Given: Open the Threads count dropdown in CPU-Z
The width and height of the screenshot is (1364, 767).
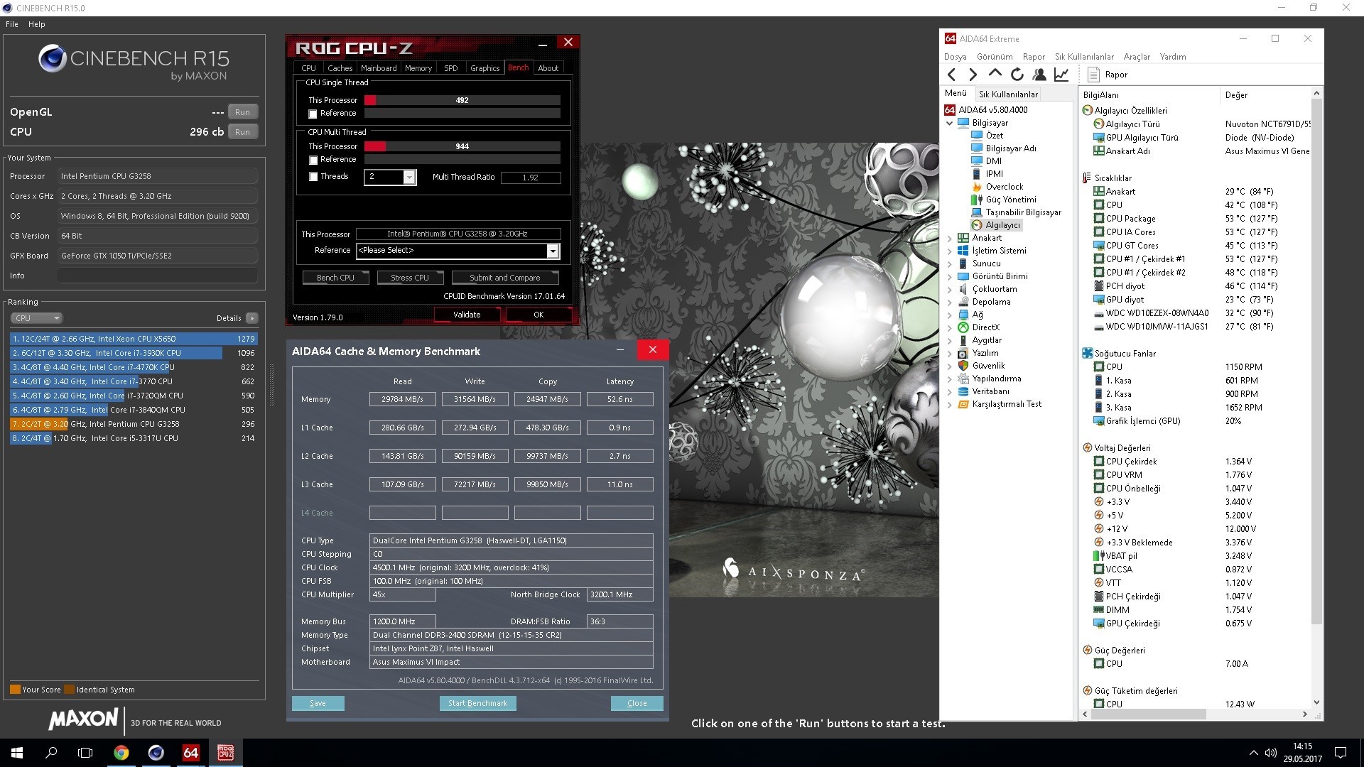Looking at the screenshot, I should 409,177.
